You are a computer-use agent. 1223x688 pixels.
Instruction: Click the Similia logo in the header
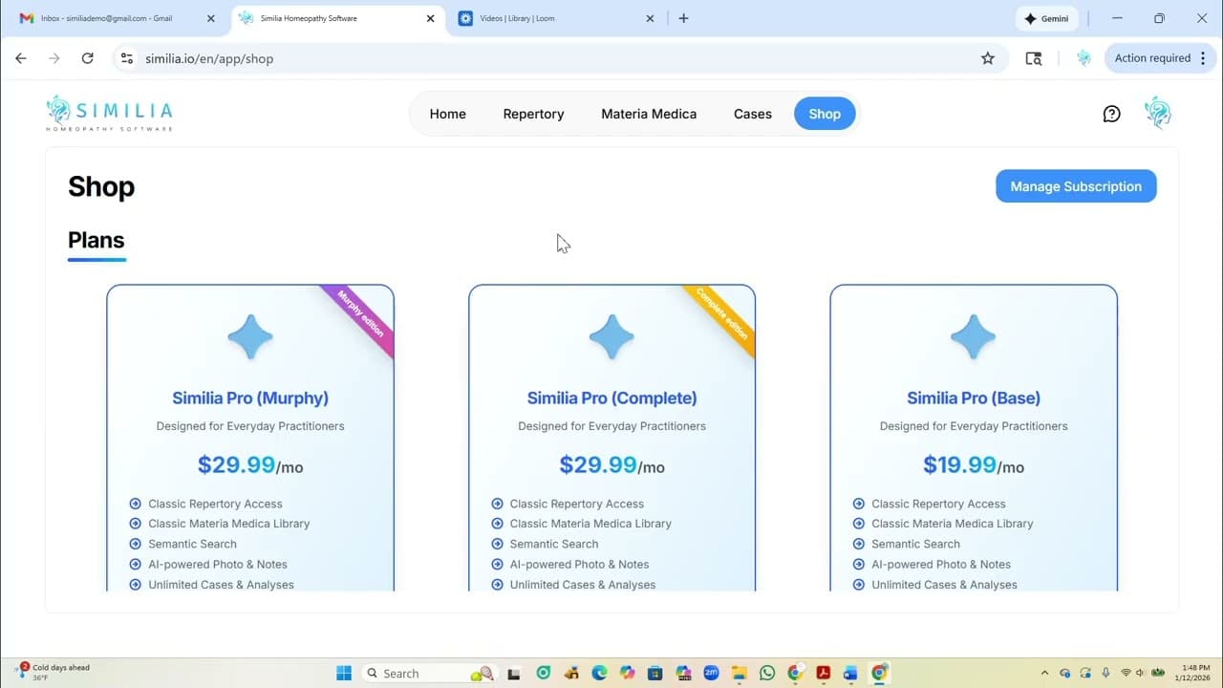pos(108,113)
